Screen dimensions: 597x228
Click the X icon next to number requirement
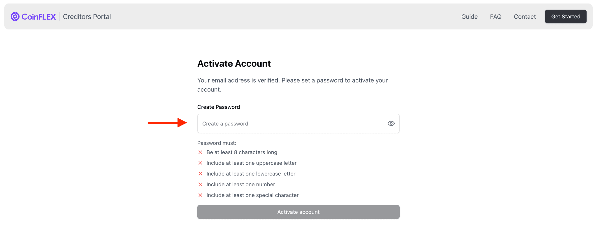[200, 184]
